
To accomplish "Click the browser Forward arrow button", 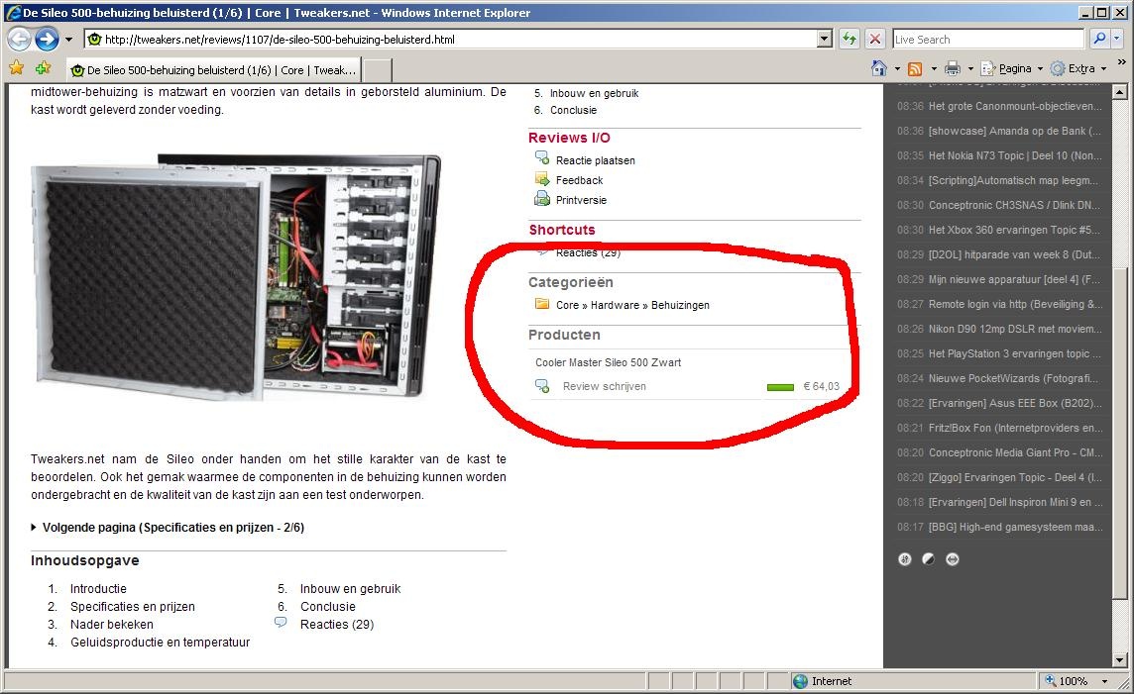I will tap(47, 39).
